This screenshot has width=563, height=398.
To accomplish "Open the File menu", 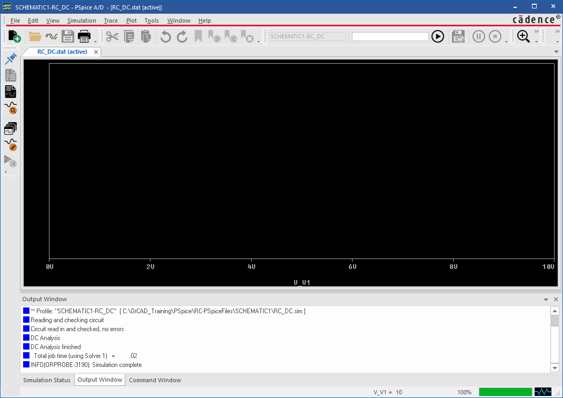I will coord(15,21).
